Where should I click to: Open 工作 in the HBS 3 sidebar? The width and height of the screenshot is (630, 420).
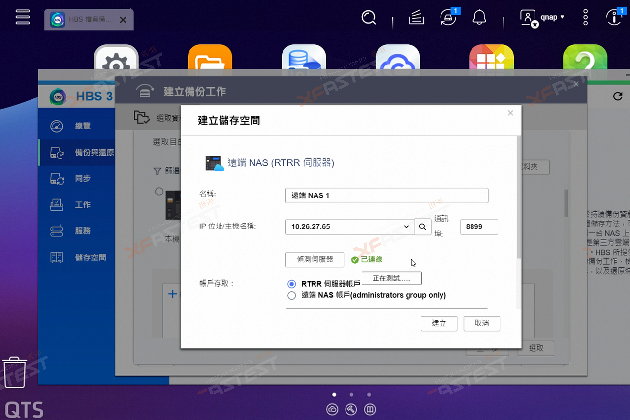[x=76, y=205]
